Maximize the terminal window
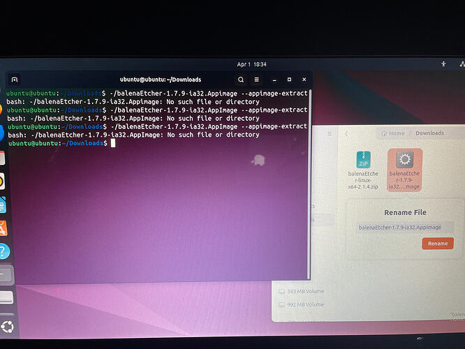The width and height of the screenshot is (465, 349). coord(289,80)
